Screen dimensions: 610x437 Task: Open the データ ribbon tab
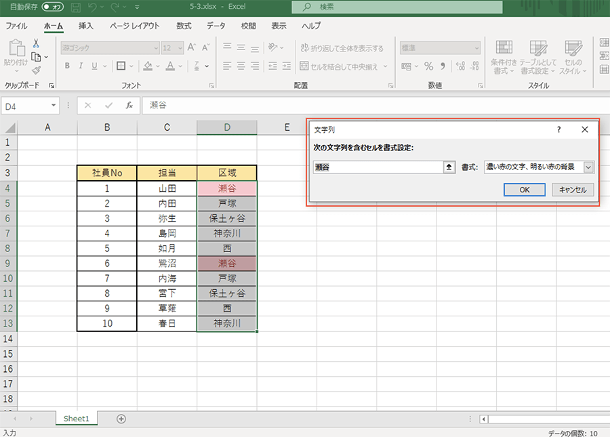tap(216, 26)
